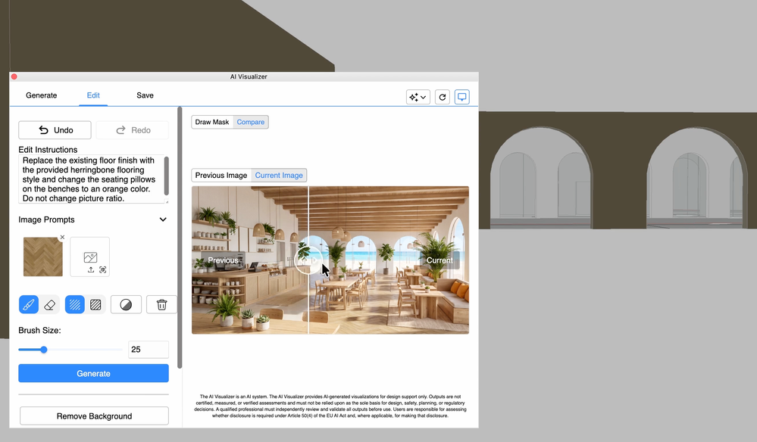Image resolution: width=757 pixels, height=442 pixels.
Task: Click the invert mask half-circle icon
Action: coord(126,304)
